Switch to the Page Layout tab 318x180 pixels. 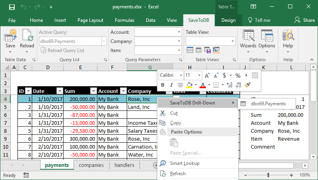(90, 20)
